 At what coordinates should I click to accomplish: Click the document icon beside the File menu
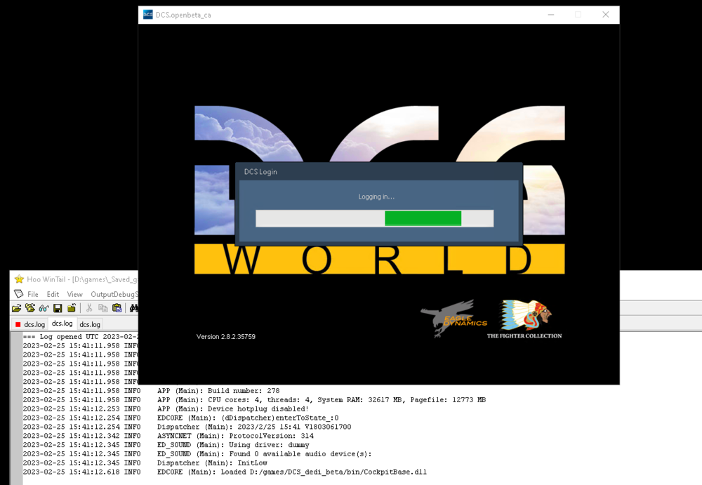point(18,294)
